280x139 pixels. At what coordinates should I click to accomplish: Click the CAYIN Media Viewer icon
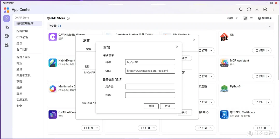point(53,37)
